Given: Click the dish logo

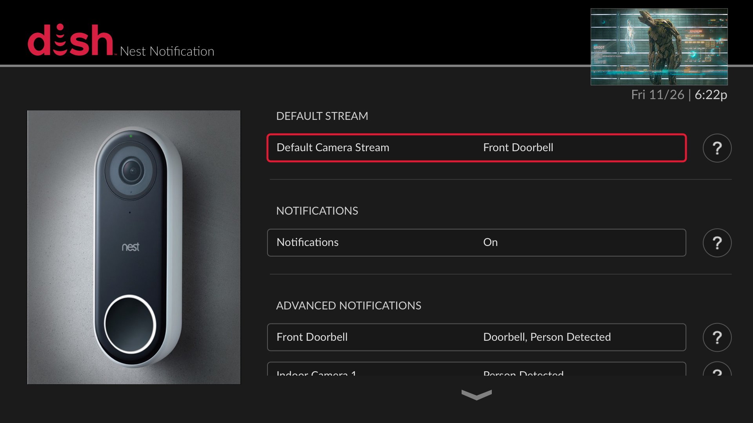Looking at the screenshot, I should click(71, 40).
